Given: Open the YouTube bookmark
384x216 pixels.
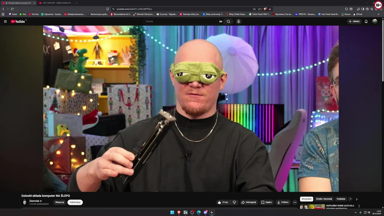Looking at the screenshot, I should coord(34,14).
